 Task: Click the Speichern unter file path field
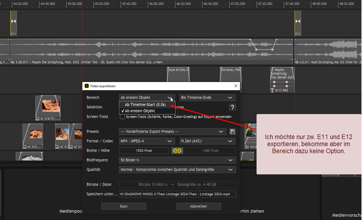click(177, 194)
